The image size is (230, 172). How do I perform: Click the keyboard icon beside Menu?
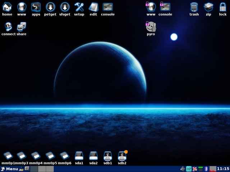point(27,169)
